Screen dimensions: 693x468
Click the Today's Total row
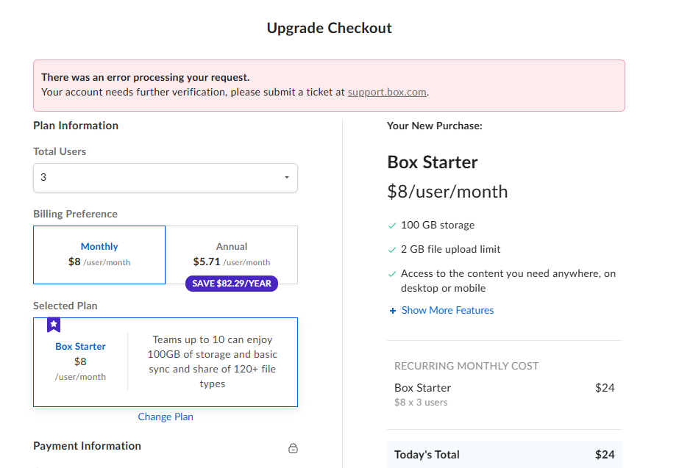[x=504, y=454]
